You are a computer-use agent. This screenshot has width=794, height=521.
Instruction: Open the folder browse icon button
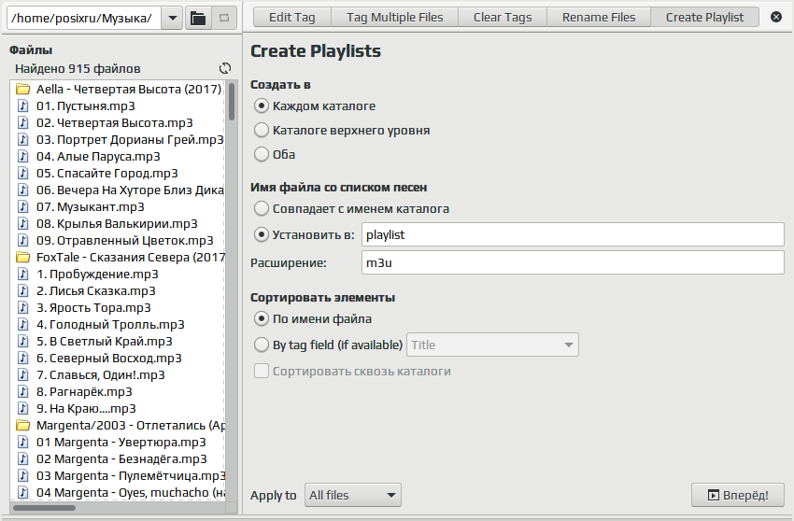pyautogui.click(x=198, y=19)
